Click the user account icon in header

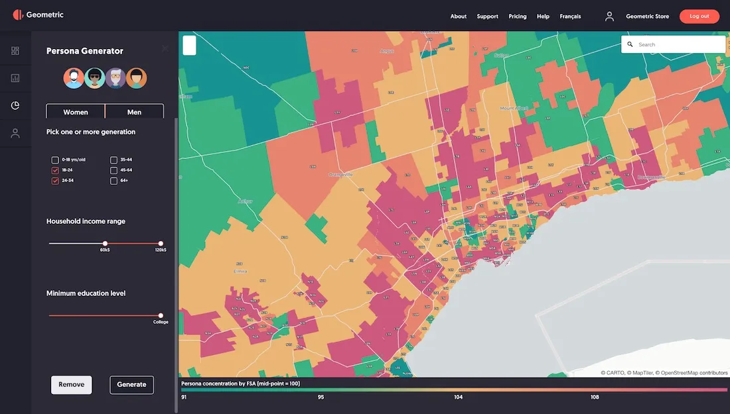(609, 17)
